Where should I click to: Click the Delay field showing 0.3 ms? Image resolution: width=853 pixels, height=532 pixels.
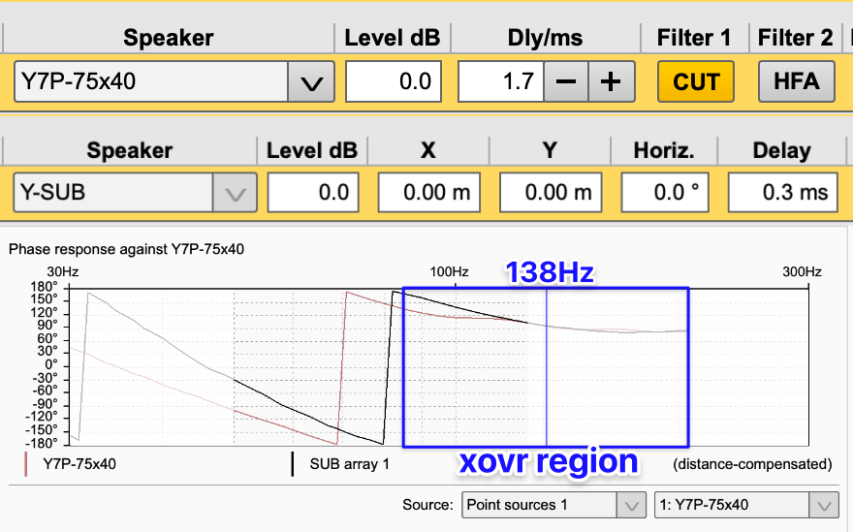coord(783,193)
